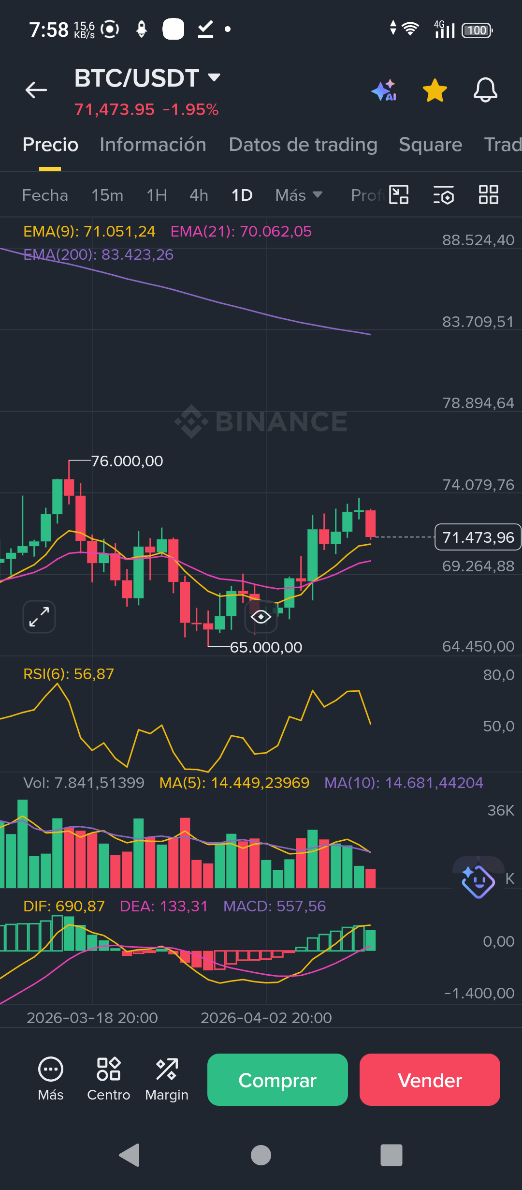
Task: Select the 1D timeframe
Action: tap(242, 195)
